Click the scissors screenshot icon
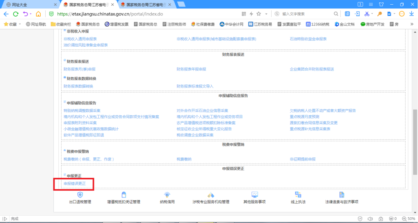The width and height of the screenshot is (418, 223). [x=367, y=14]
